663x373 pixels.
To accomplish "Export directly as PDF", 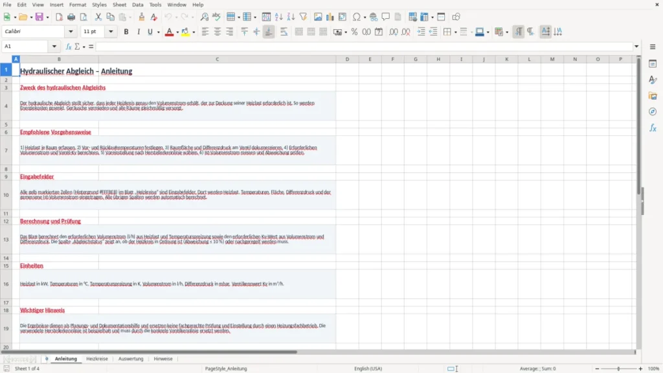I will pos(59,17).
